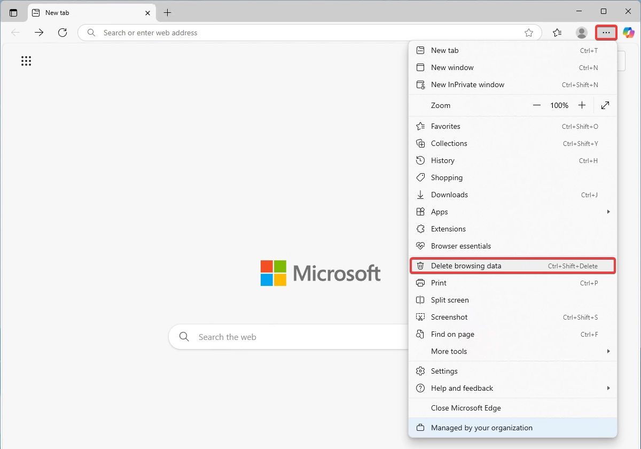Open Shopping menu item
641x449 pixels.
513,177
